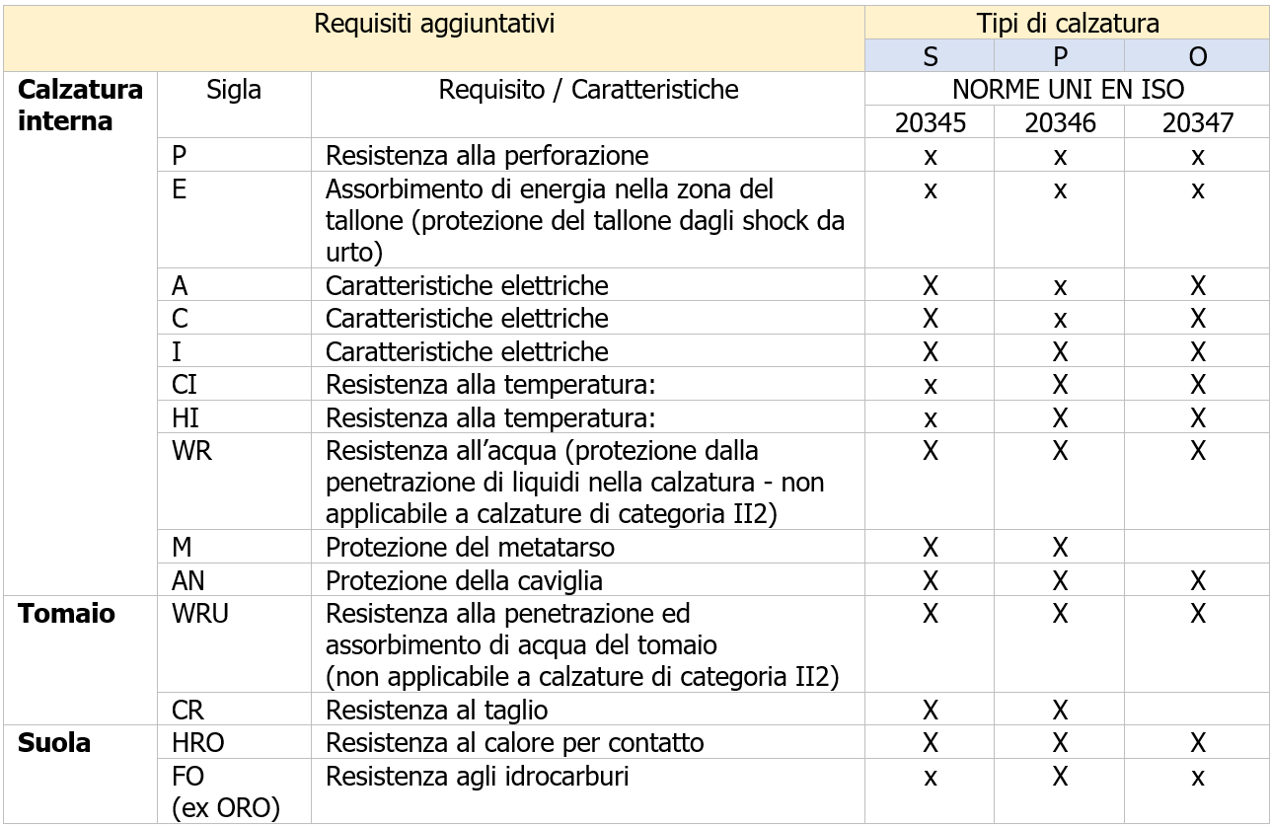Click the 20346 standard number cell
Image resolution: width=1270 pixels, height=827 pixels.
1060,122
